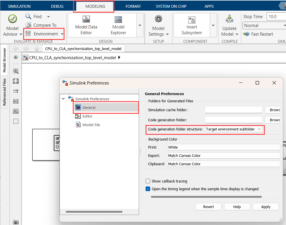Click the Fast Restart icon
This screenshot has width=286, height=225.
pos(246,34)
